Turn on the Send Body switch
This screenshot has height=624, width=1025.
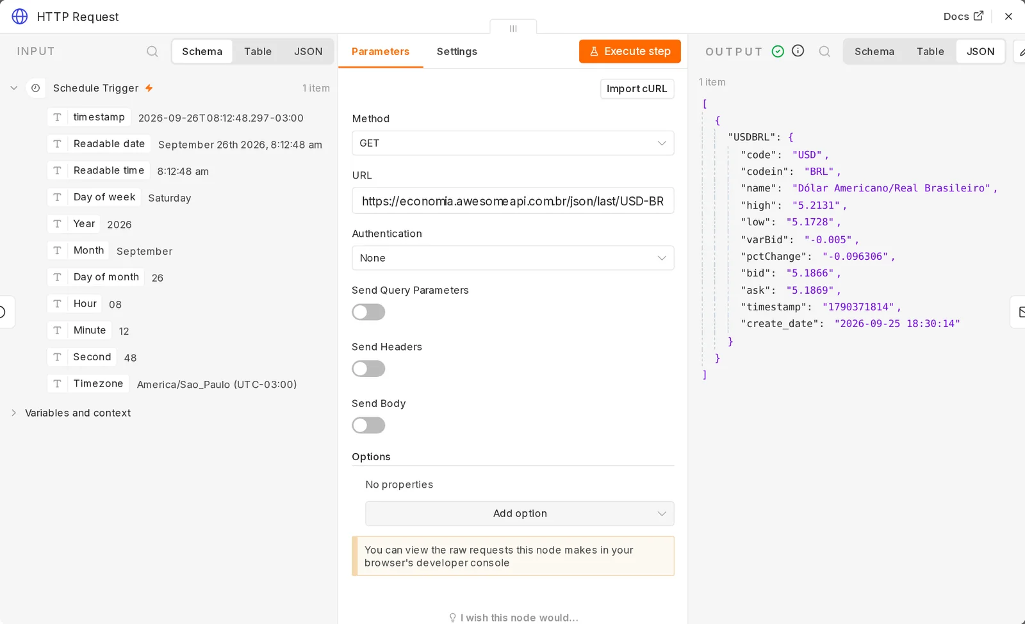pyautogui.click(x=368, y=425)
